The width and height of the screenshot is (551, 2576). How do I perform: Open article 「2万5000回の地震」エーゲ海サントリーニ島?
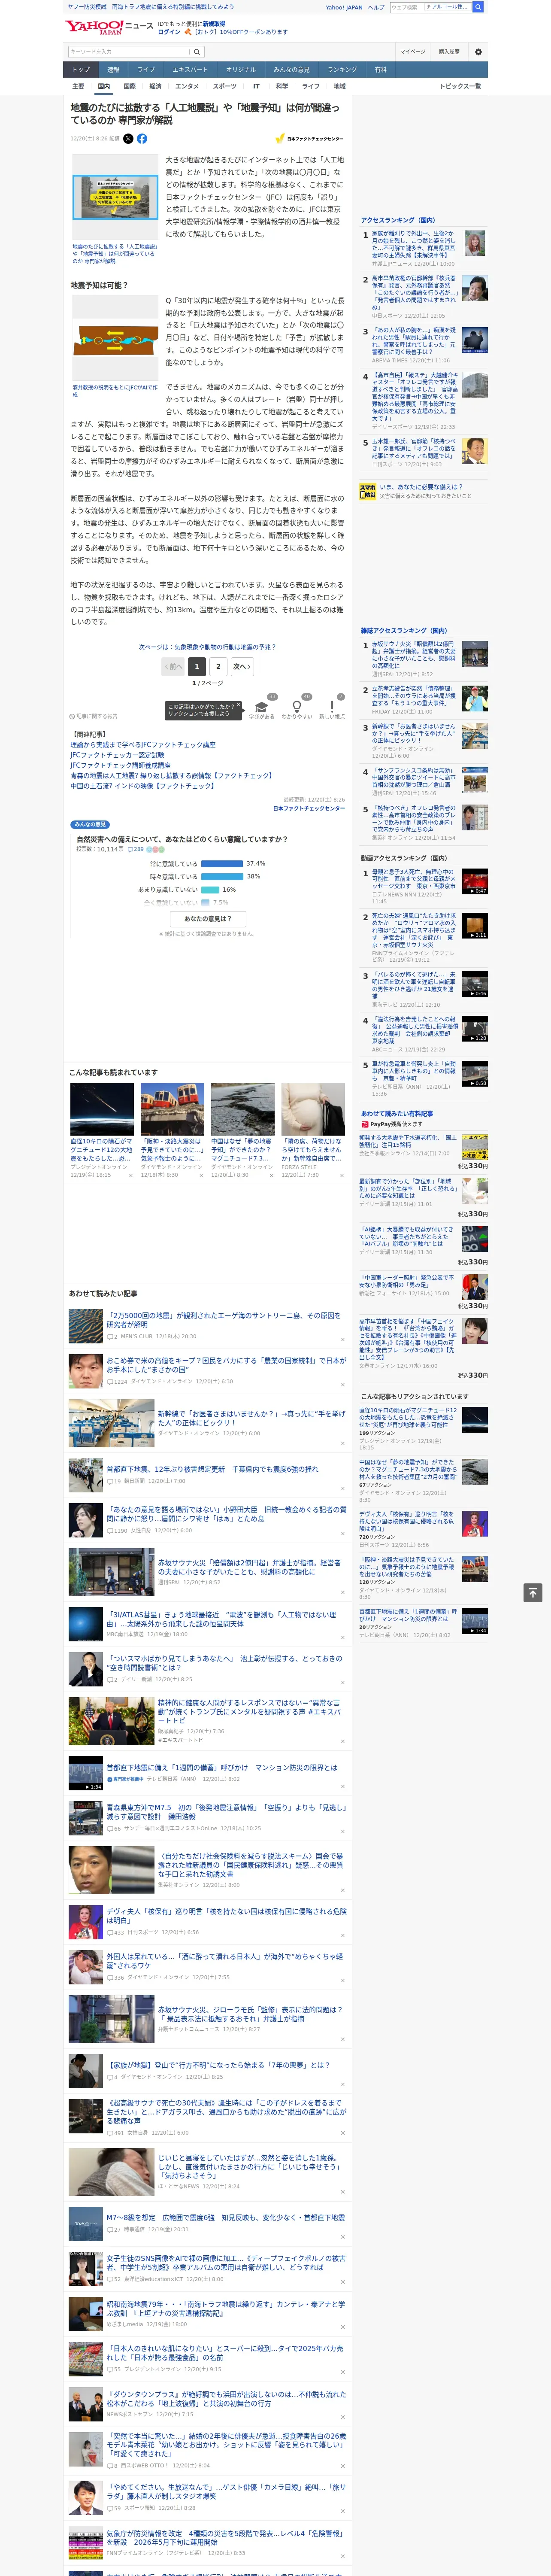(x=224, y=1321)
